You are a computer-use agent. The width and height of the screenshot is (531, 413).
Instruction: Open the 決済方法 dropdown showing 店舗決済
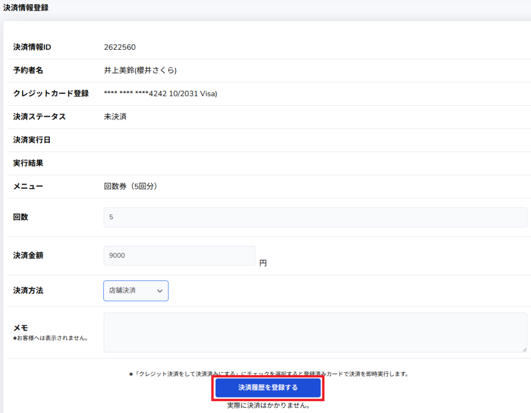coord(136,291)
